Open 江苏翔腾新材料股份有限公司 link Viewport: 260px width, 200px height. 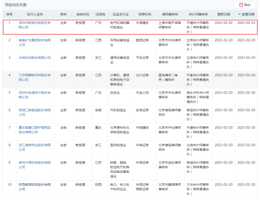[x=34, y=78]
